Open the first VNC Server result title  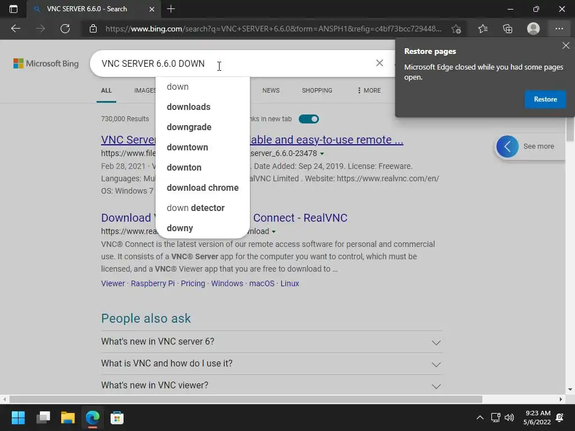point(326,140)
